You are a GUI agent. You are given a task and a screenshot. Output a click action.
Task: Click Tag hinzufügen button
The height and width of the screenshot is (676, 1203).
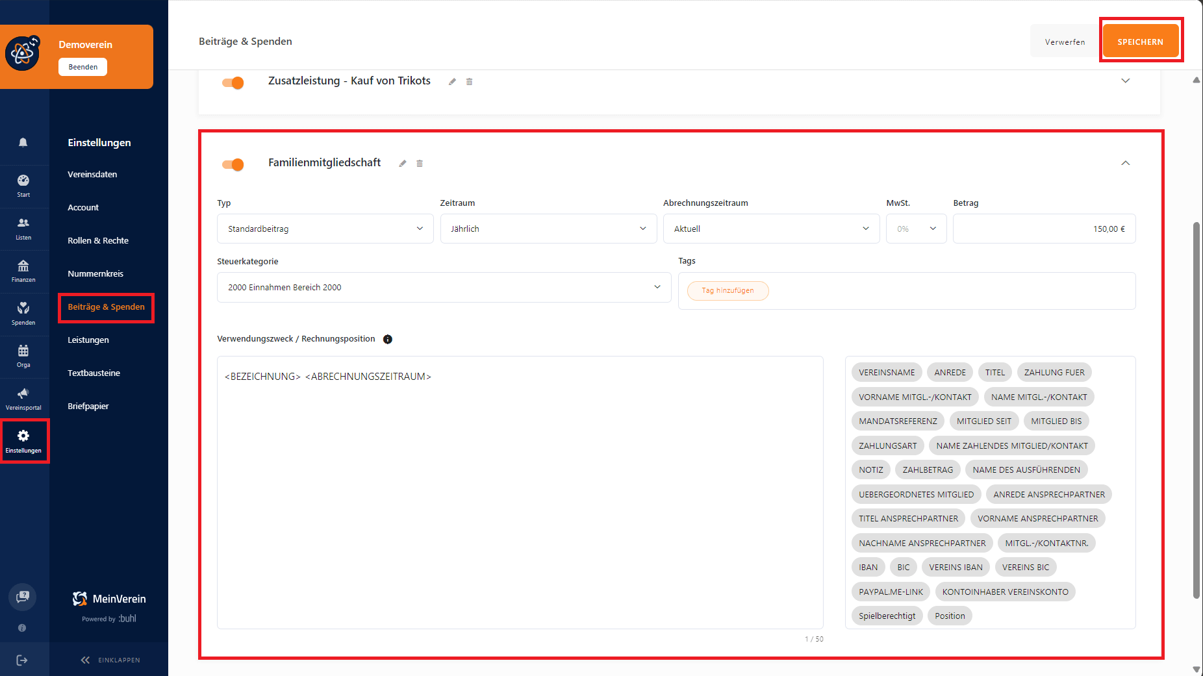coord(728,290)
